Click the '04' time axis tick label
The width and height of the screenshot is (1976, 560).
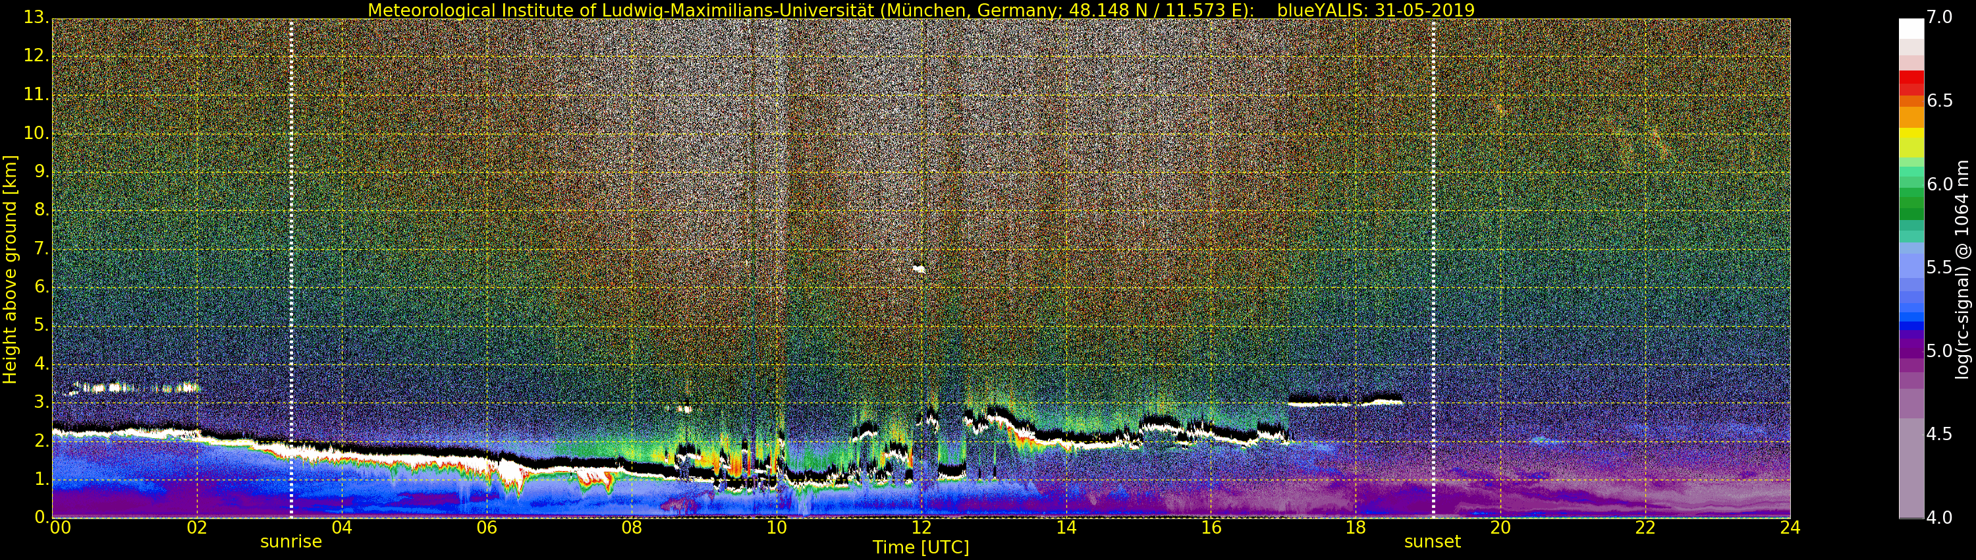341,527
